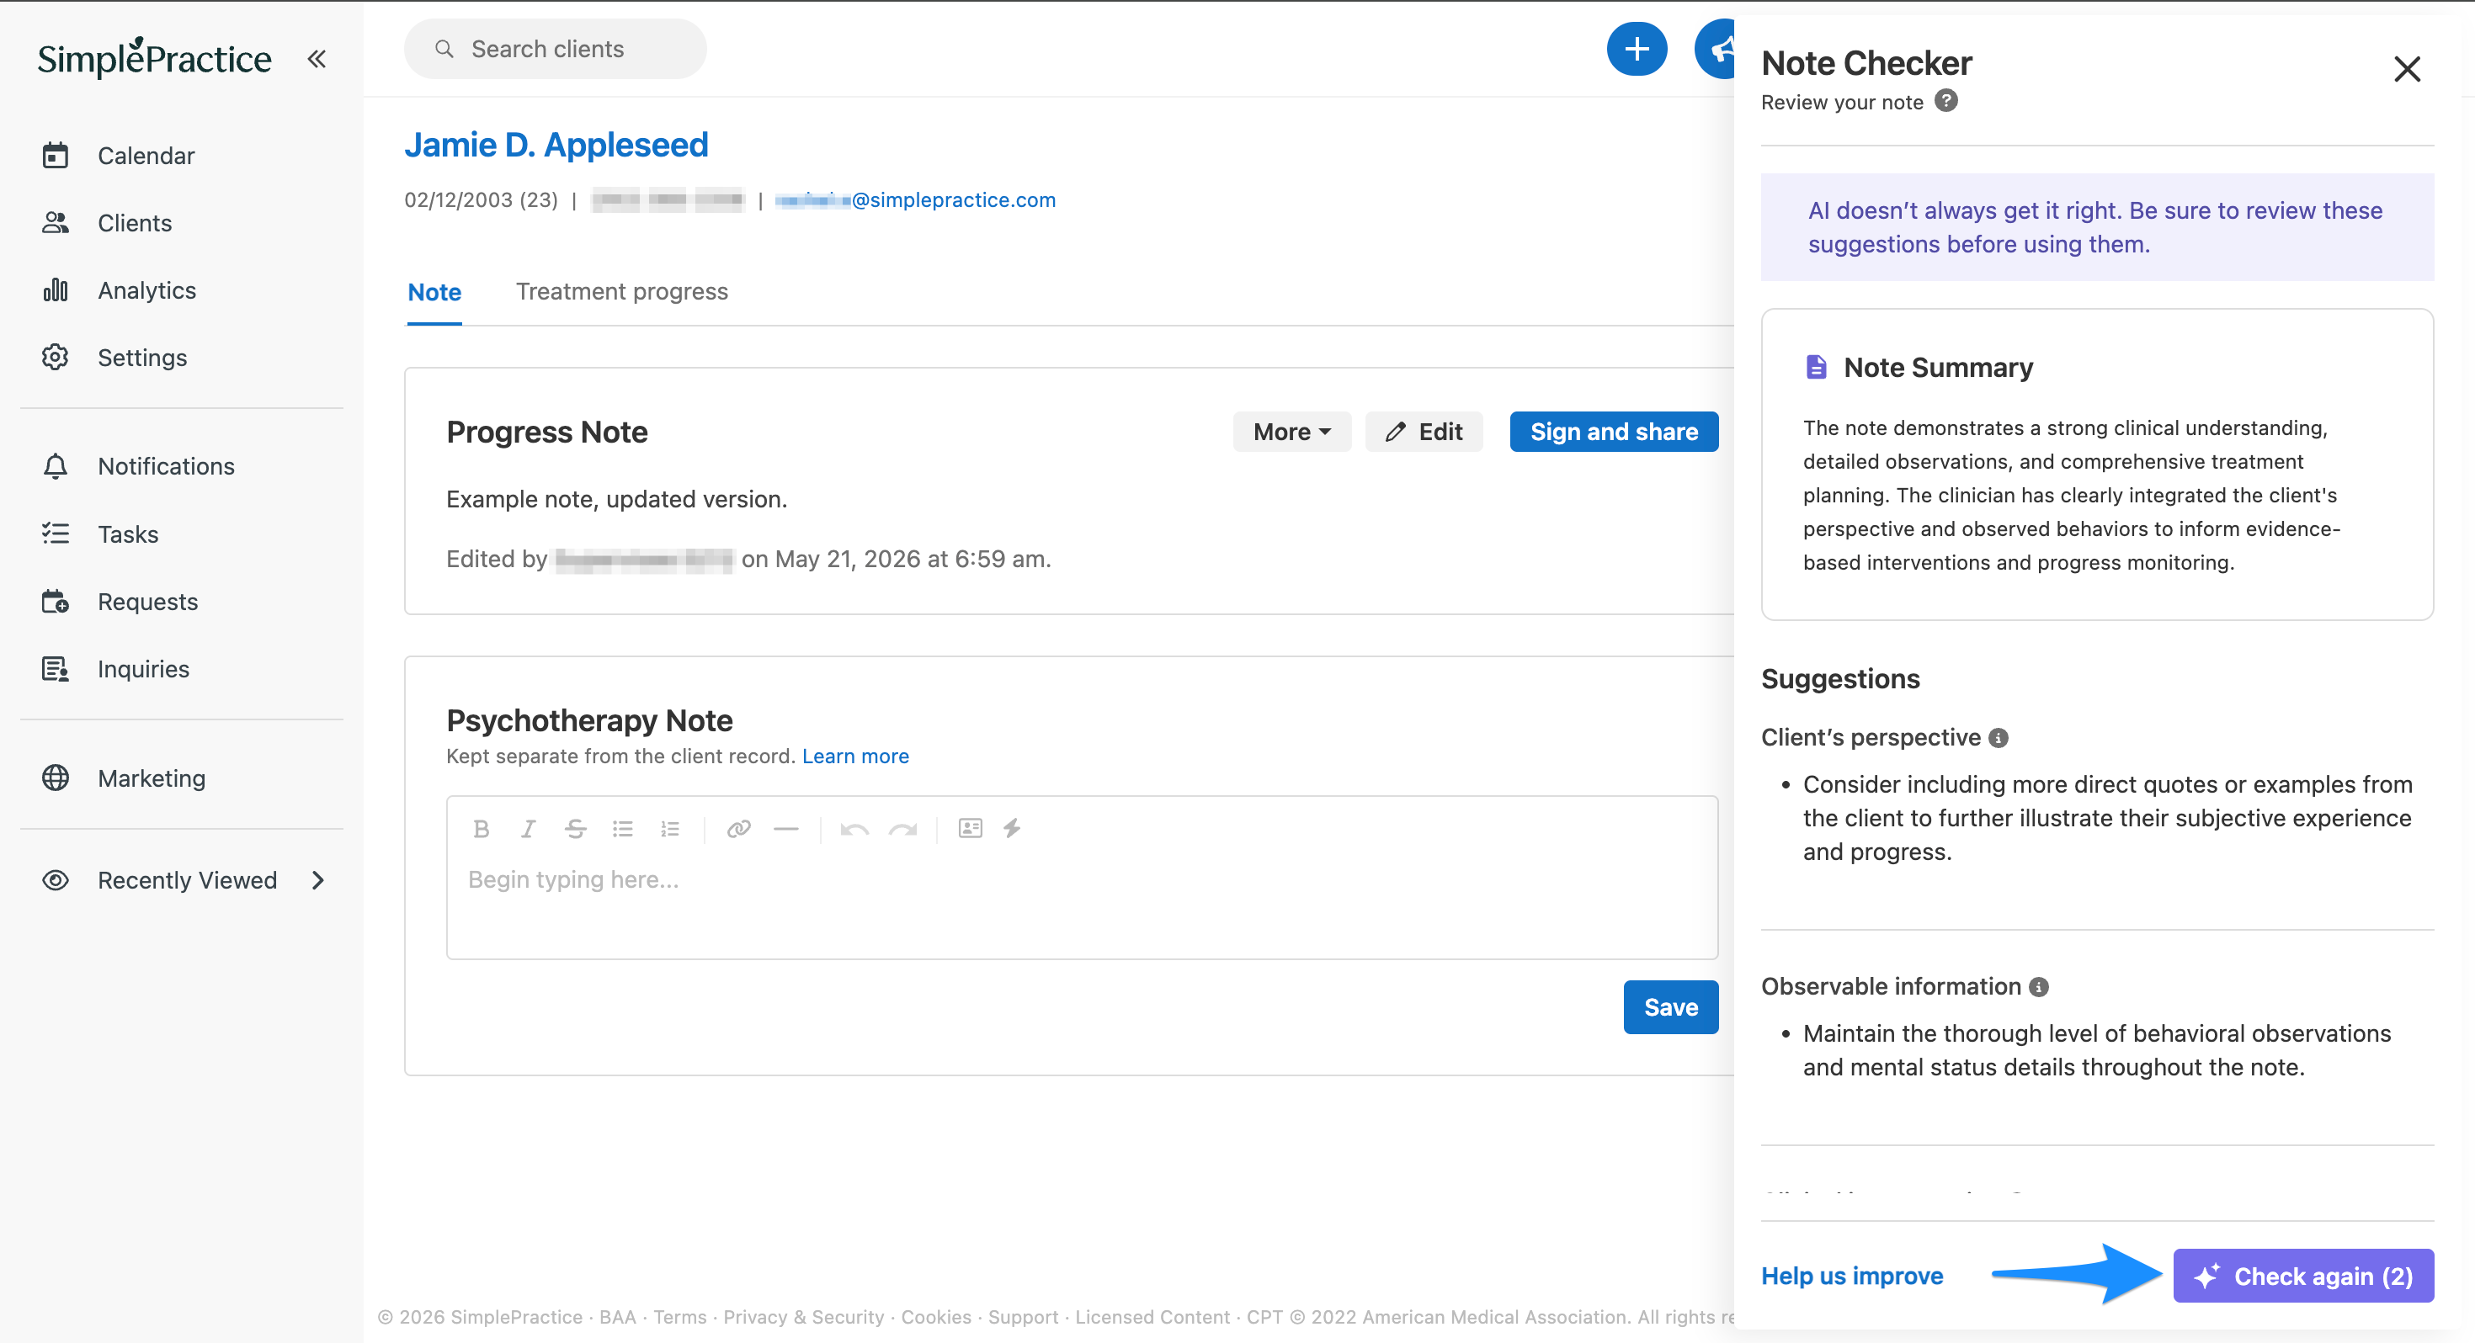Open Privacy & Security footer link
2475x1343 pixels.
pyautogui.click(x=803, y=1317)
